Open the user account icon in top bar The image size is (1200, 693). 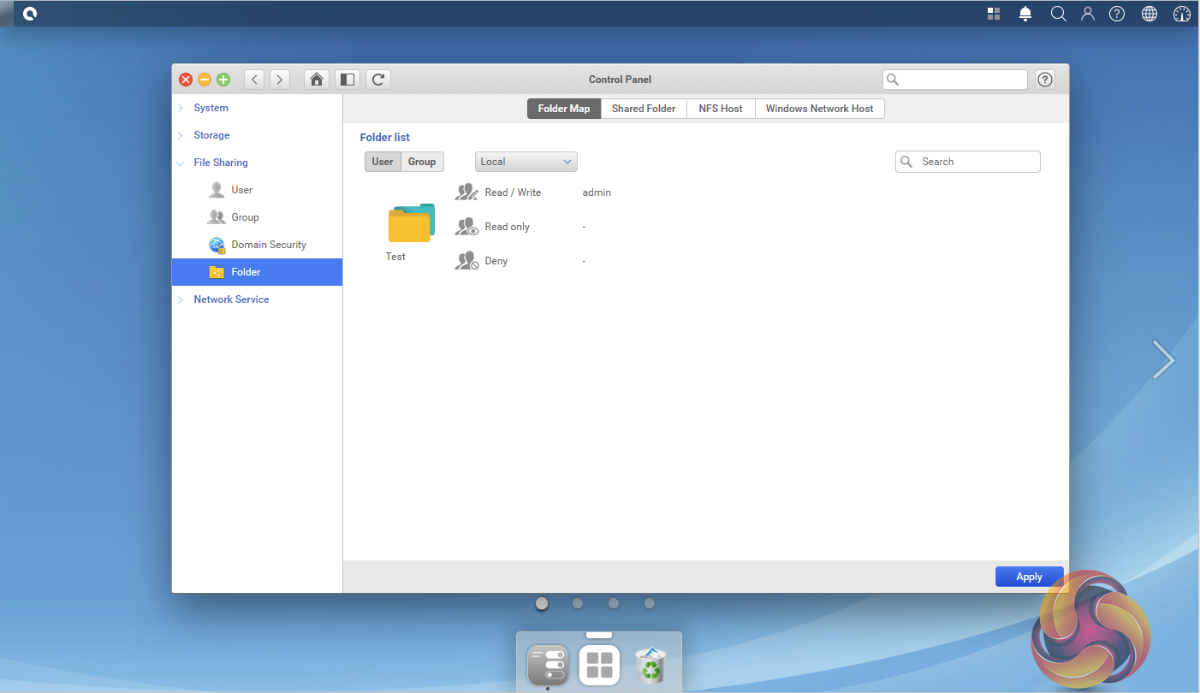point(1088,14)
